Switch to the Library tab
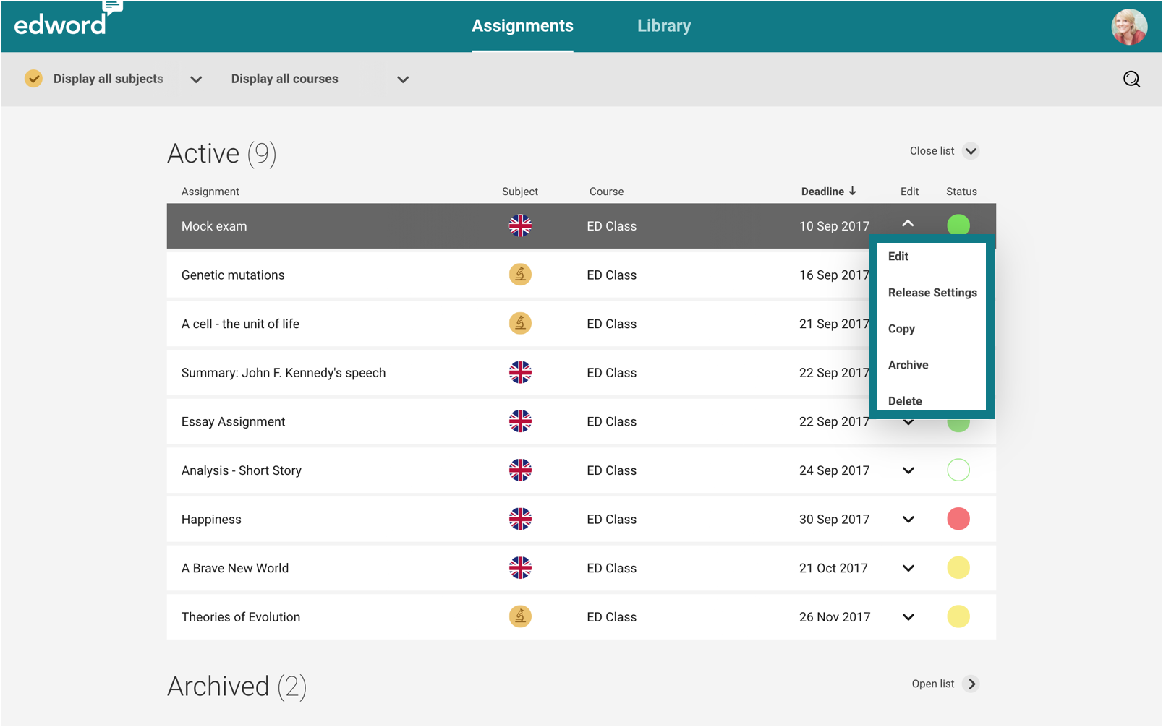The width and height of the screenshot is (1166, 727). [x=663, y=26]
